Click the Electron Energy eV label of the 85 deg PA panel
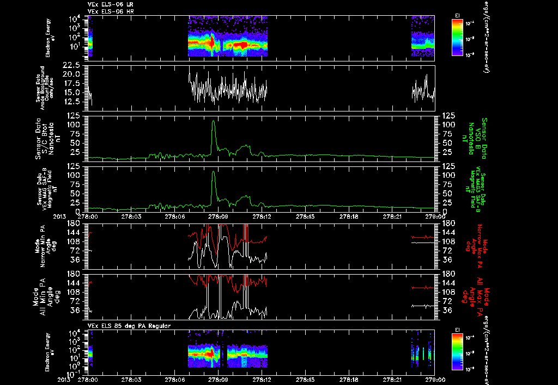 [50, 352]
